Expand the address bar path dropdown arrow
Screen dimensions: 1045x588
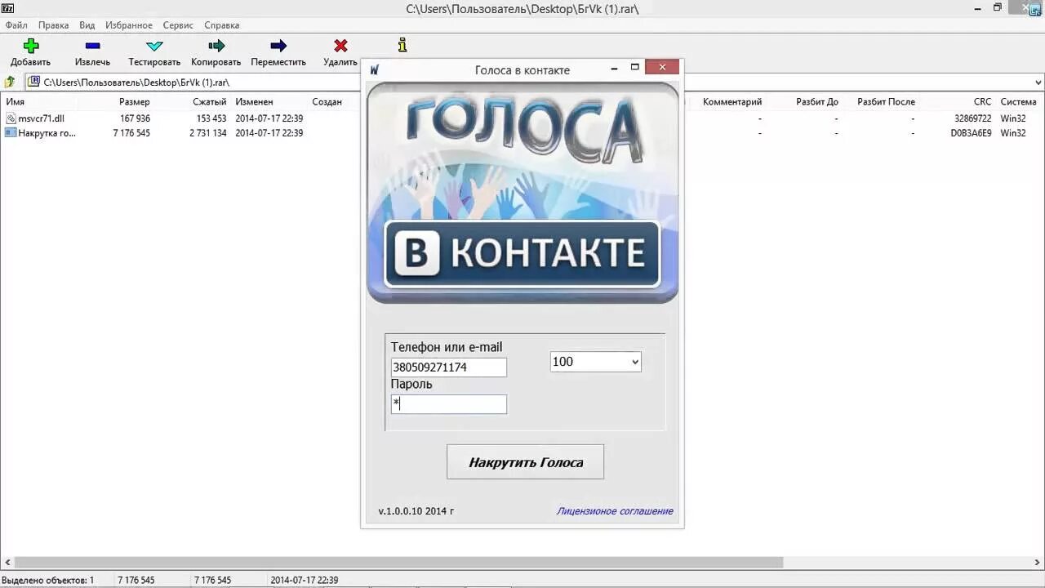tap(1038, 82)
